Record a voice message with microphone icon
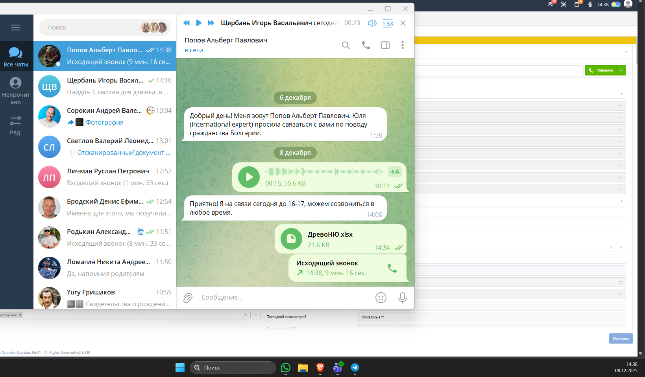Screen dimensions: 645x377 click(402, 298)
